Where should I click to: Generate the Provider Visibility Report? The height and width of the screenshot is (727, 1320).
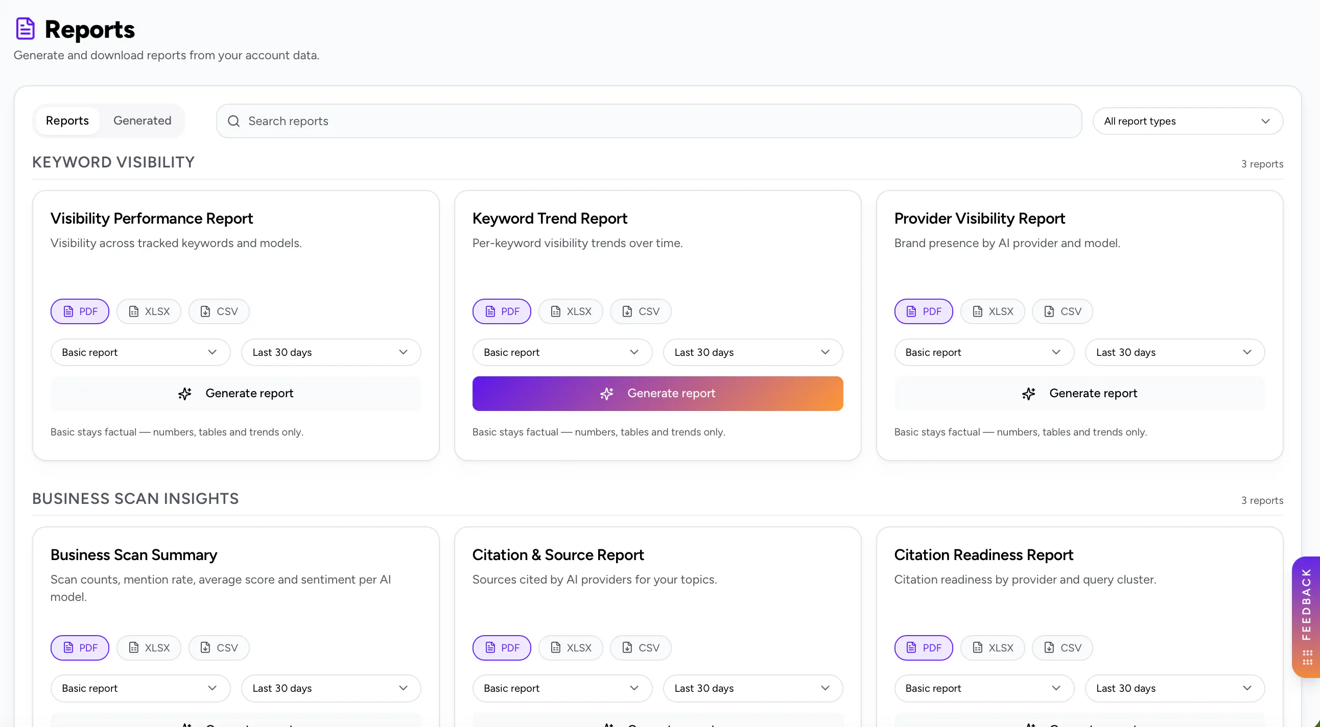1080,393
